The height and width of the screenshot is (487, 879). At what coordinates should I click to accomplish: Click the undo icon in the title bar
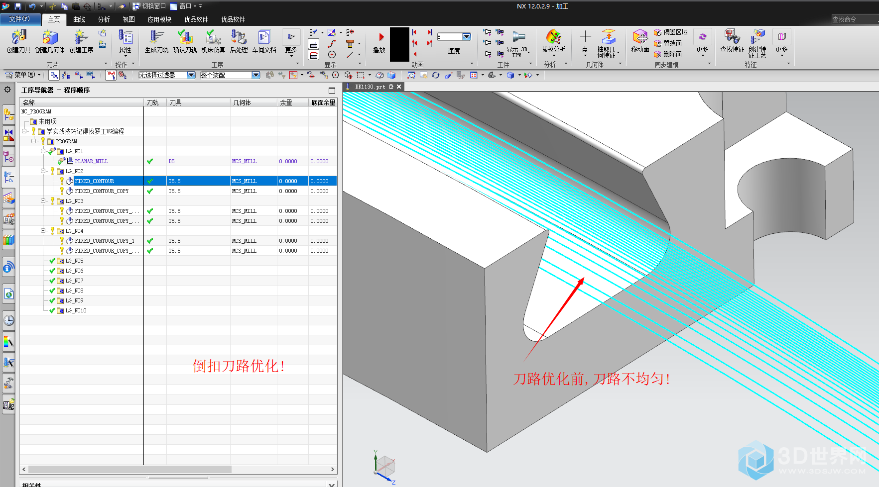click(x=32, y=6)
